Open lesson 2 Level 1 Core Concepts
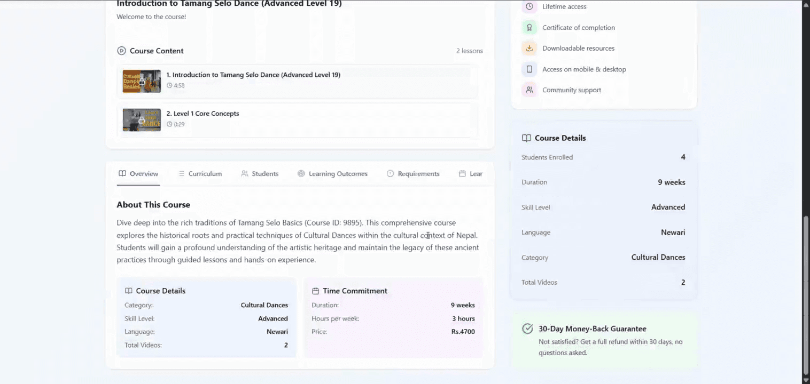Screen dimensions: 810x384 tap(297, 120)
